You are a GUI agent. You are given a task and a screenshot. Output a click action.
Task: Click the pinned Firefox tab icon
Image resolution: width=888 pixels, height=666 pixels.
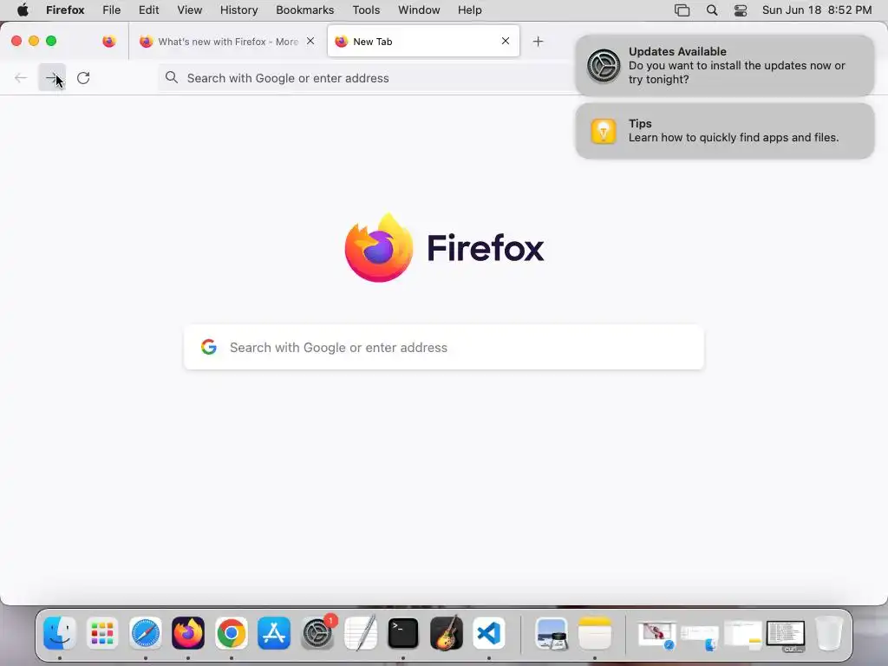(x=108, y=42)
